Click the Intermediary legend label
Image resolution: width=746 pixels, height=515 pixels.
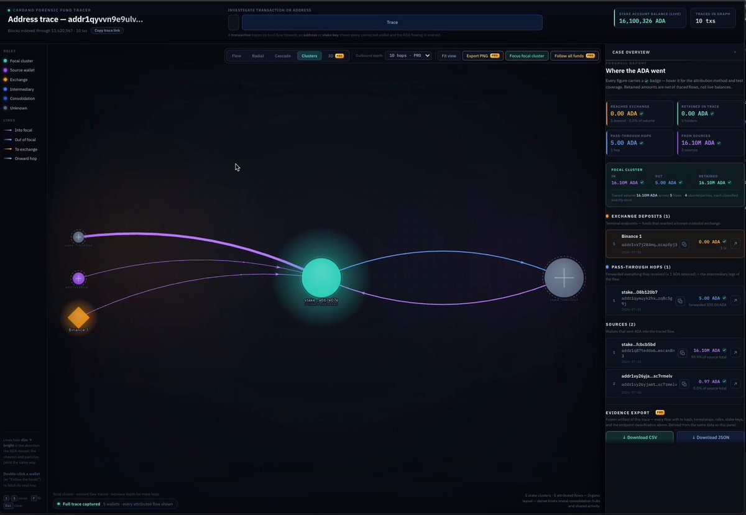click(x=22, y=89)
